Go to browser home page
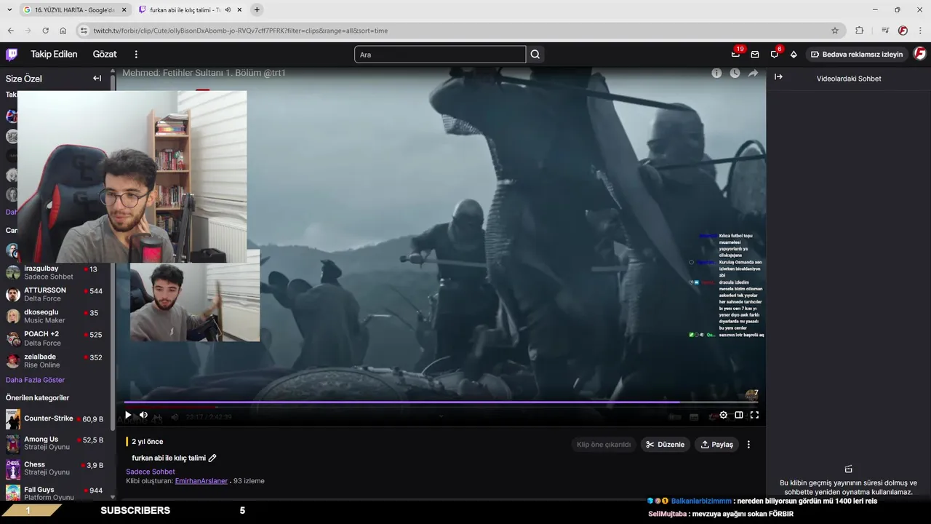The image size is (931, 524). click(63, 31)
